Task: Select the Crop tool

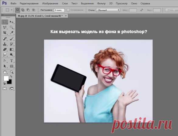Action: [x=5, y=33]
